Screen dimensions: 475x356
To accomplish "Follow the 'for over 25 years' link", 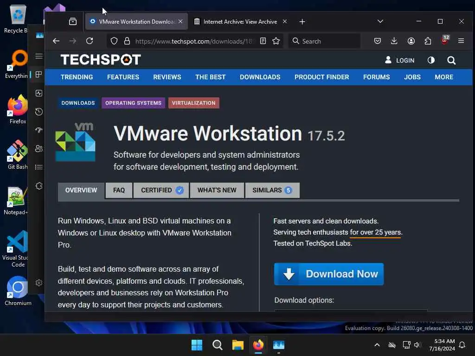I will click(375, 233).
